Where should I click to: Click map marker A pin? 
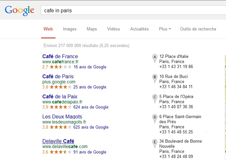[x=154, y=57]
